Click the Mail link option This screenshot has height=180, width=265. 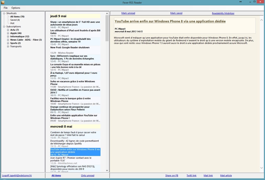pyautogui.click(x=208, y=175)
